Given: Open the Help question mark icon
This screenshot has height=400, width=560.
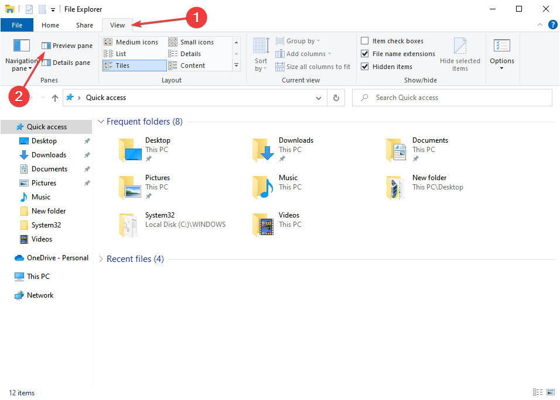Looking at the screenshot, I should pyautogui.click(x=552, y=25).
